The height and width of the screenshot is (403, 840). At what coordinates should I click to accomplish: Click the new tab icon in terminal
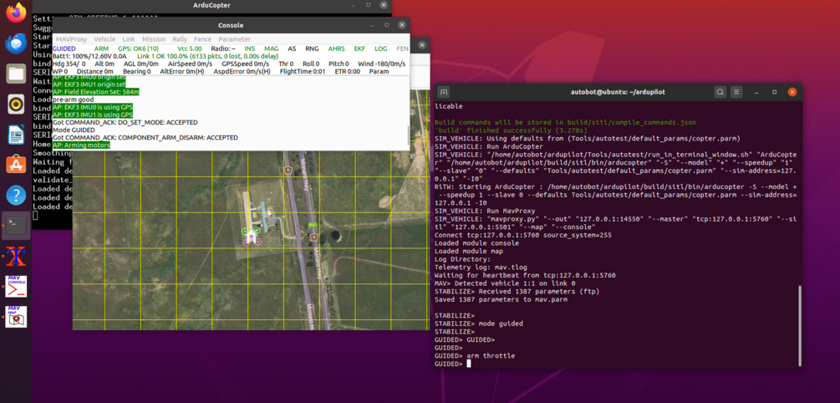[x=444, y=92]
